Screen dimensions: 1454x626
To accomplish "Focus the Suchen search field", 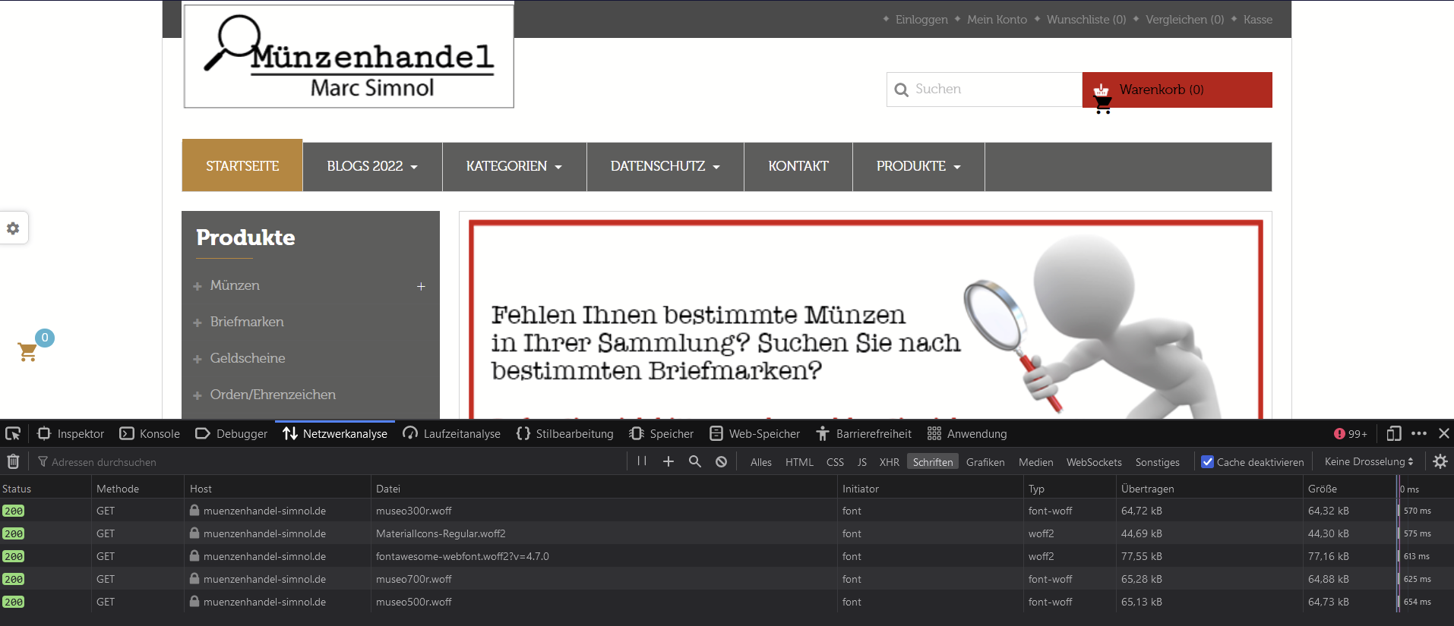I will [x=985, y=90].
